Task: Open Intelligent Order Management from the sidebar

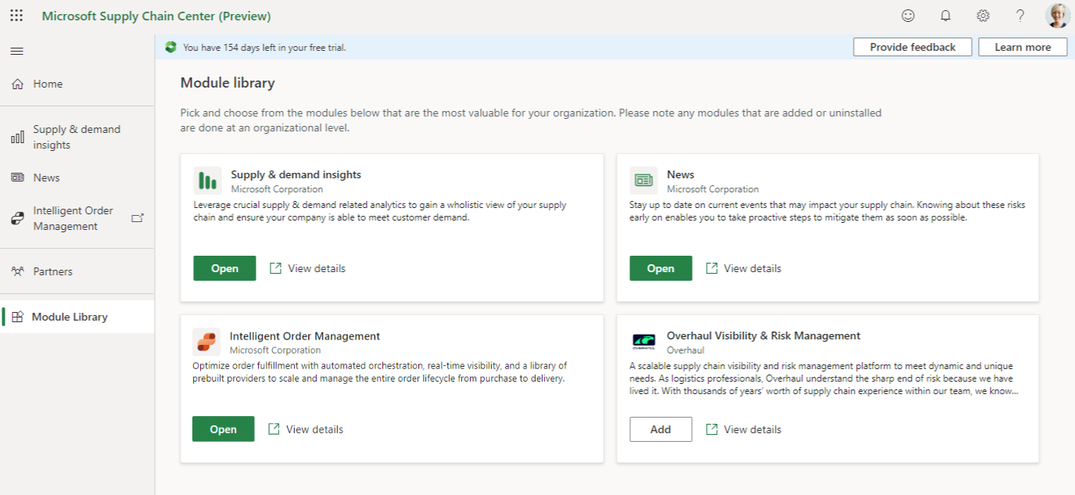Action: pos(77,218)
